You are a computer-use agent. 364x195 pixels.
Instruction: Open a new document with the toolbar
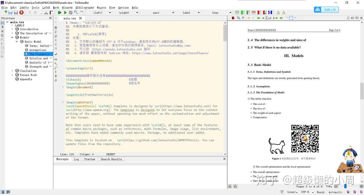[6, 12]
